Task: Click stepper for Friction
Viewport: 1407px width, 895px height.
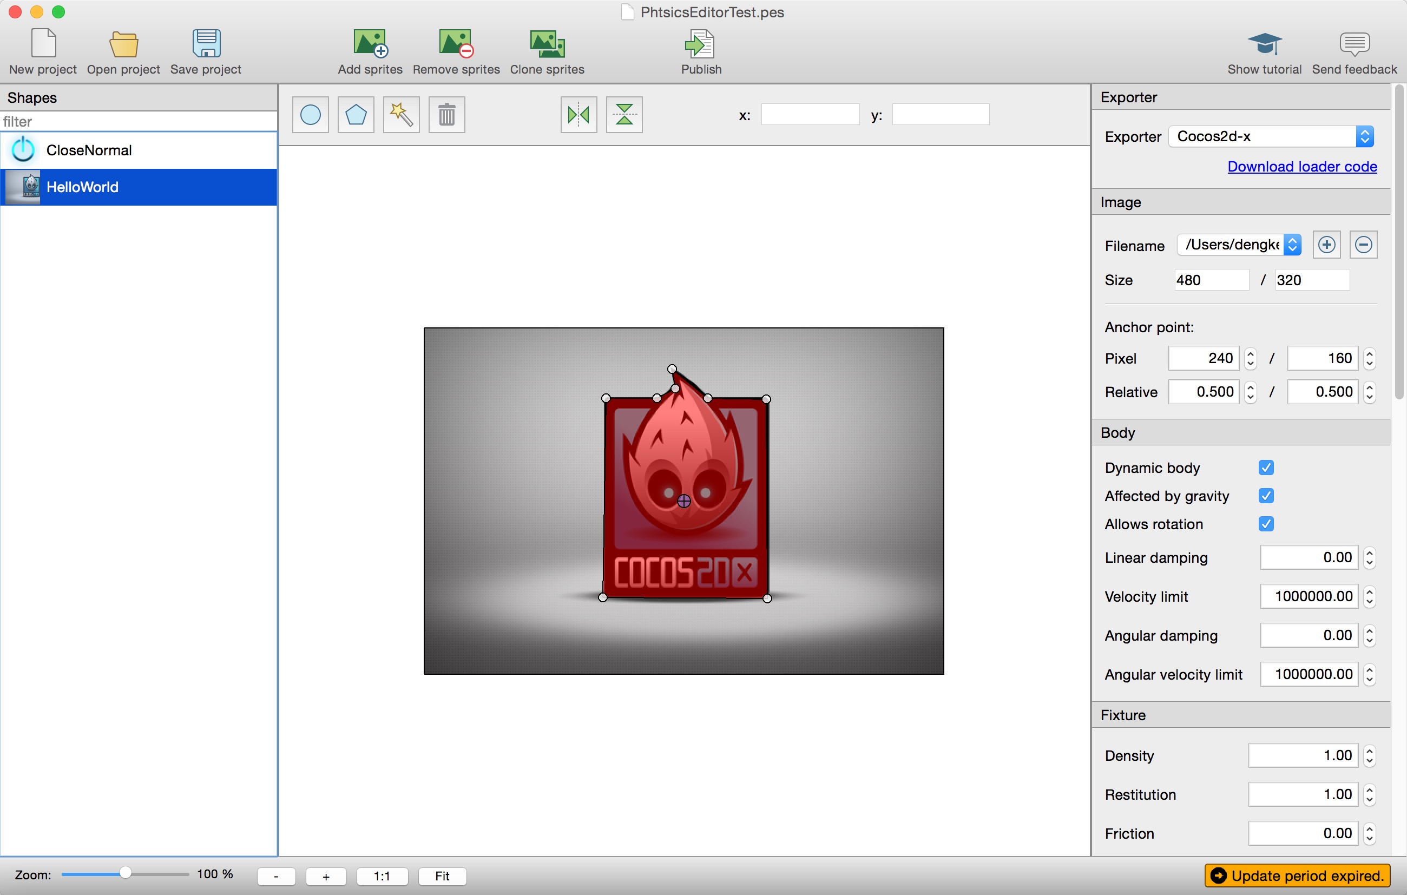Action: tap(1369, 834)
